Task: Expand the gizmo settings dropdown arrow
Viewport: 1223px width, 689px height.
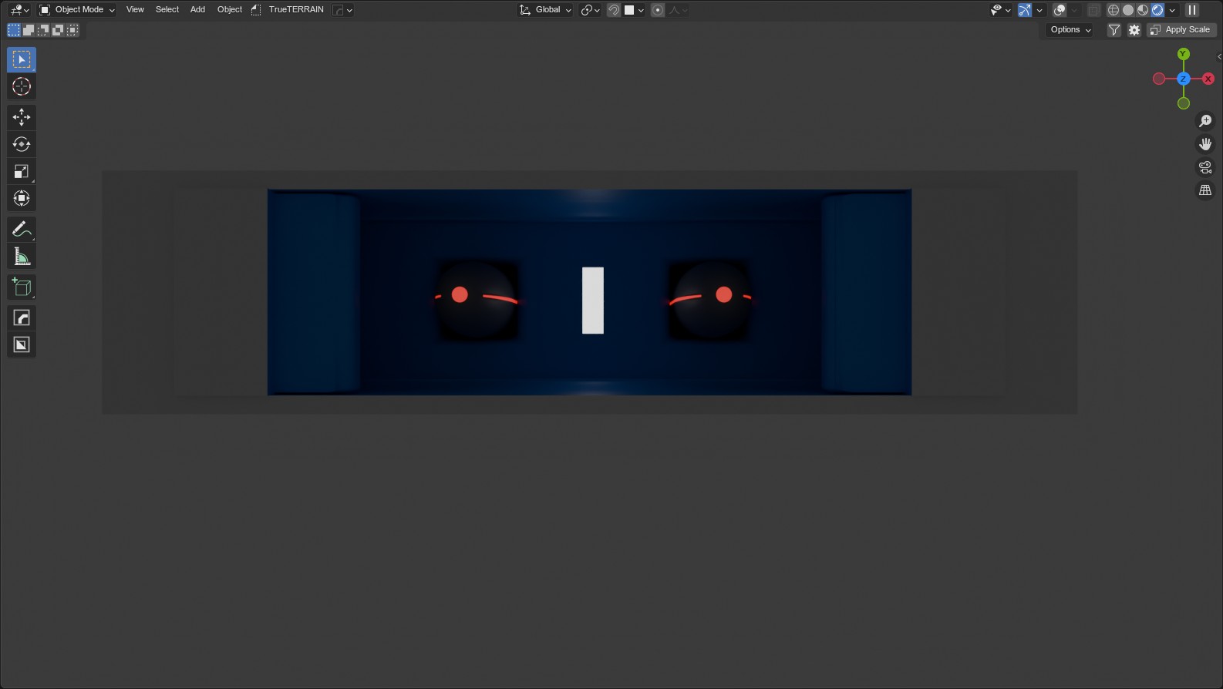Action: [x=1039, y=10]
